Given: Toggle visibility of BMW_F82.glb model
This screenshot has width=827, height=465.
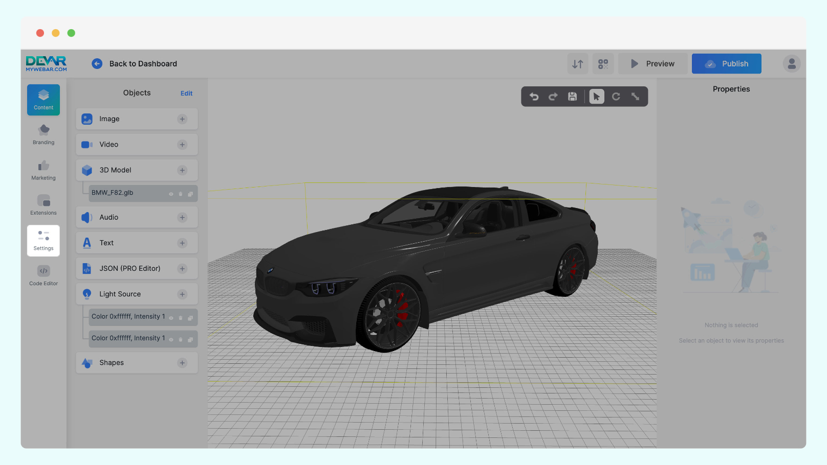Looking at the screenshot, I should pyautogui.click(x=171, y=194).
